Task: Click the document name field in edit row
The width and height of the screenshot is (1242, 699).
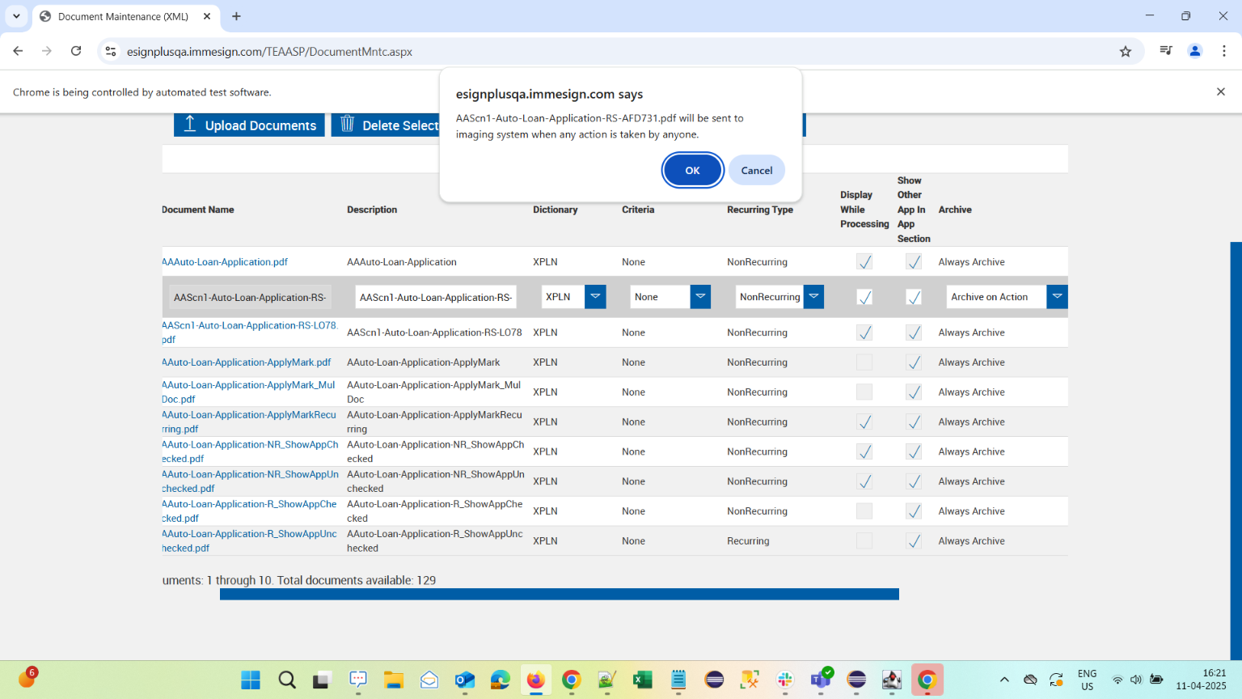Action: click(250, 297)
